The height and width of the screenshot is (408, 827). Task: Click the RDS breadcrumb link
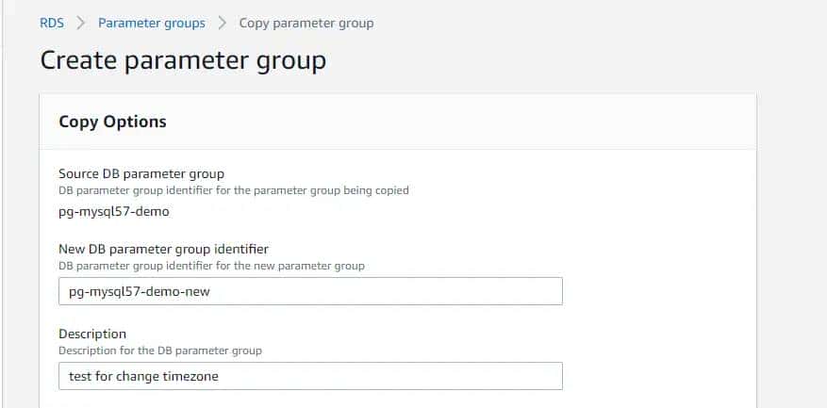click(52, 23)
